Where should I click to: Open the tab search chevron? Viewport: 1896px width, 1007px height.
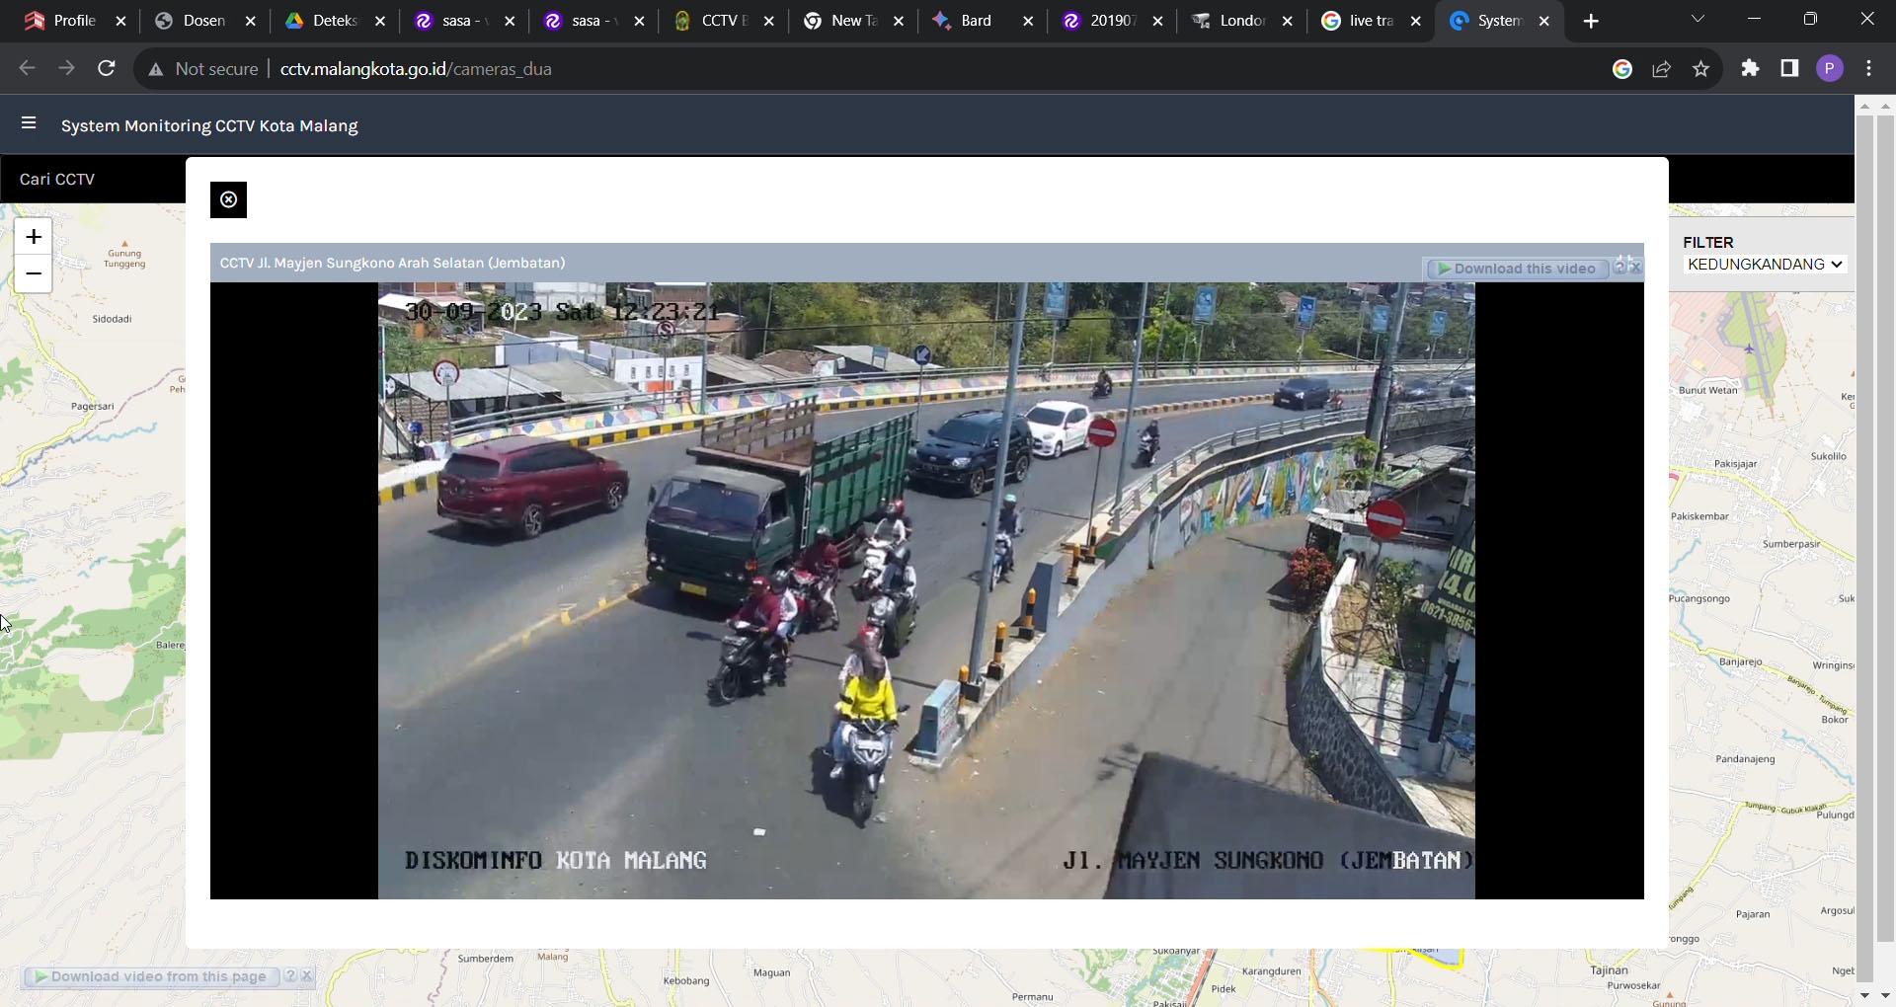(1698, 19)
